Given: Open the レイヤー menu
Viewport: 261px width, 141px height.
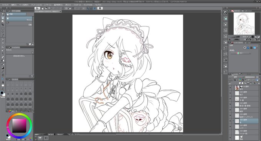Looking at the screenshot, I should pyautogui.click(x=48, y=5).
